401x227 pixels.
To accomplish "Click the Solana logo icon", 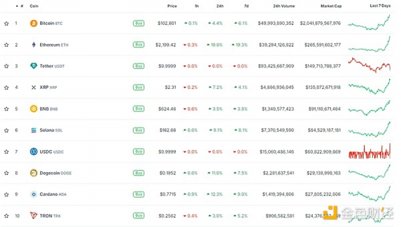I will [x=33, y=130].
